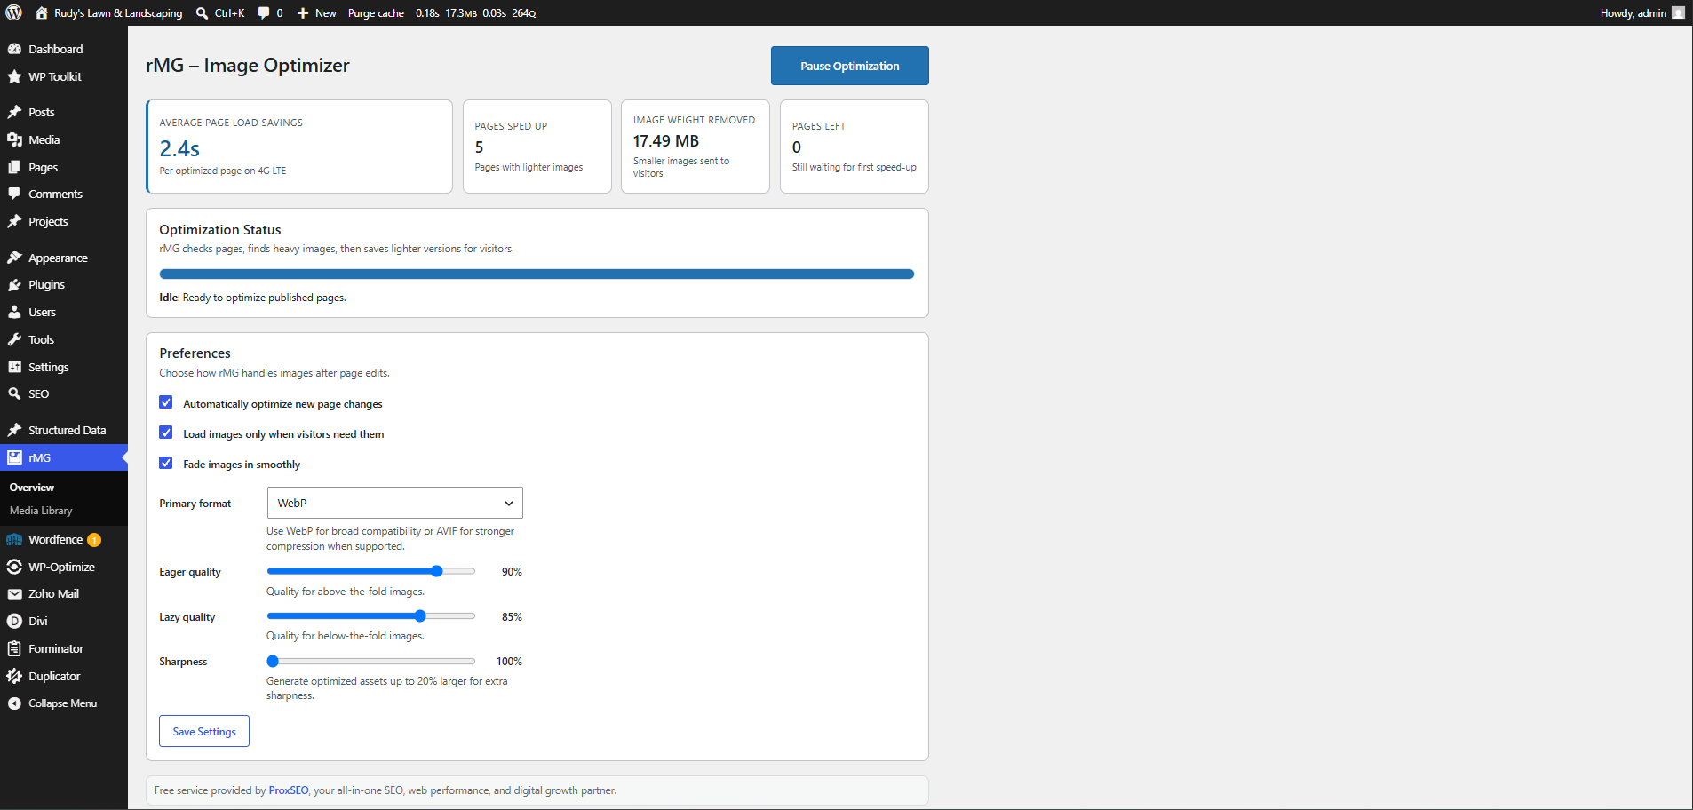Click the Appearance brush icon

pyautogui.click(x=14, y=258)
